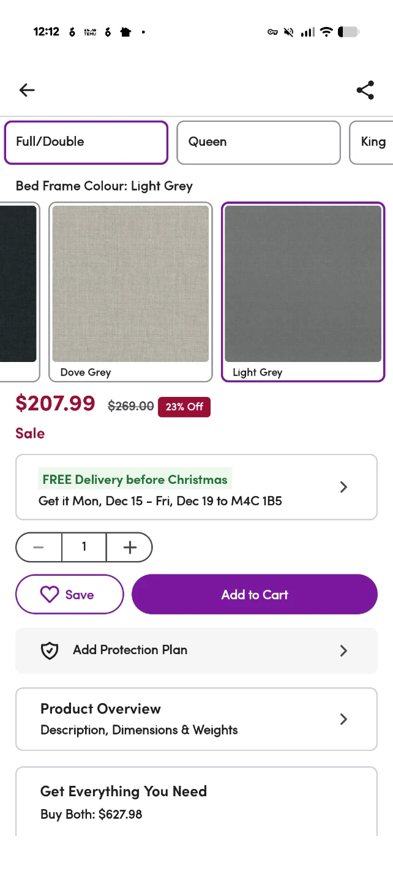
Task: Tap the back arrow icon
Action: pos(27,91)
